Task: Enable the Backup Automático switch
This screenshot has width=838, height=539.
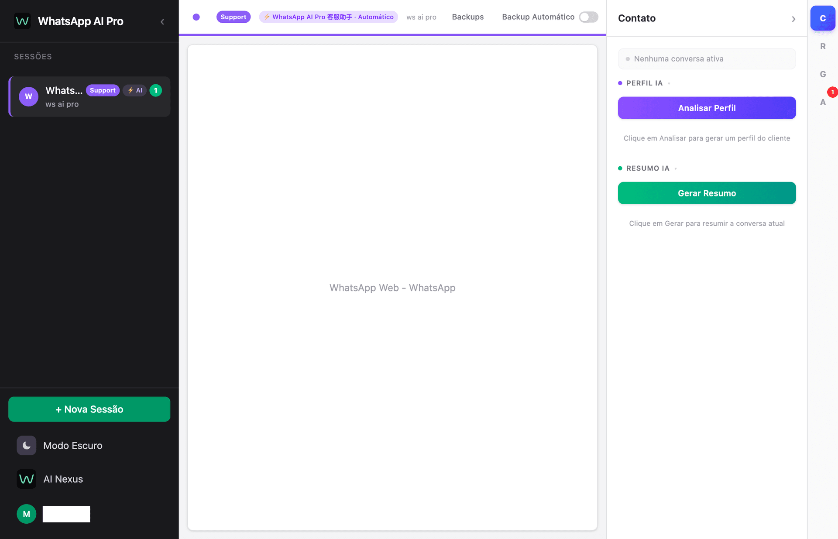Action: pos(588,17)
